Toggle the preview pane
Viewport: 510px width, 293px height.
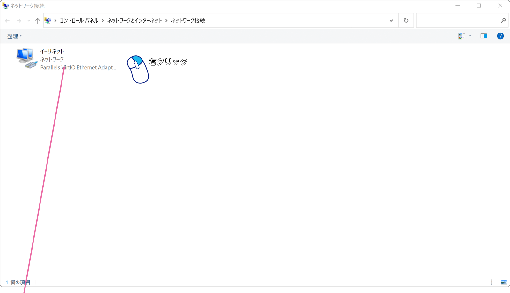(x=484, y=36)
